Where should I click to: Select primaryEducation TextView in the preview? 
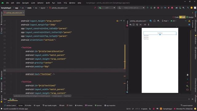pos(160,33)
